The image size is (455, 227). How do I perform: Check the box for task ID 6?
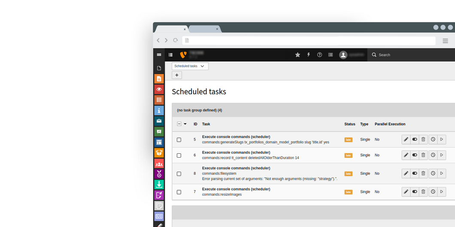tap(179, 155)
